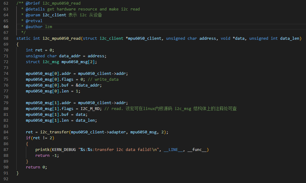Click line number 68 in the gutter
The image size is (306, 183).
pyautogui.click(x=6, y=38)
